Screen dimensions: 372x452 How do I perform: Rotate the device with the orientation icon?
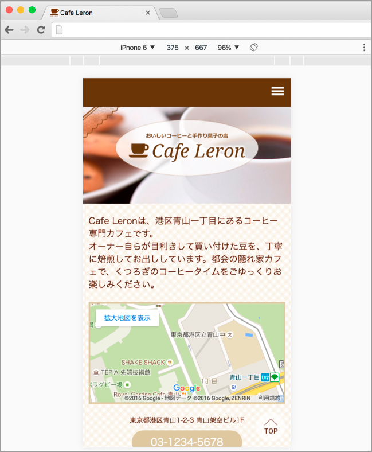point(254,48)
